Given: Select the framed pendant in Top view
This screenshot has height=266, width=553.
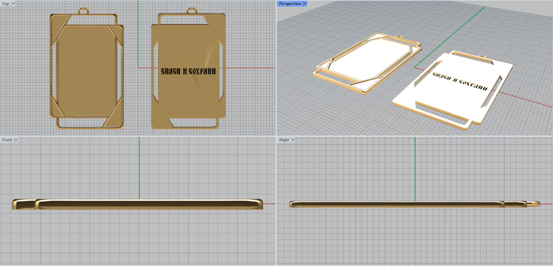Looking at the screenshot, I should tap(86, 70).
